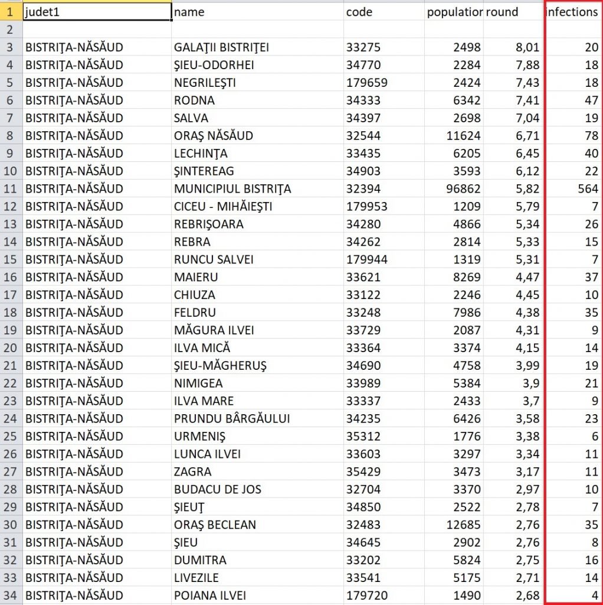Select the code header cell

(x=384, y=12)
